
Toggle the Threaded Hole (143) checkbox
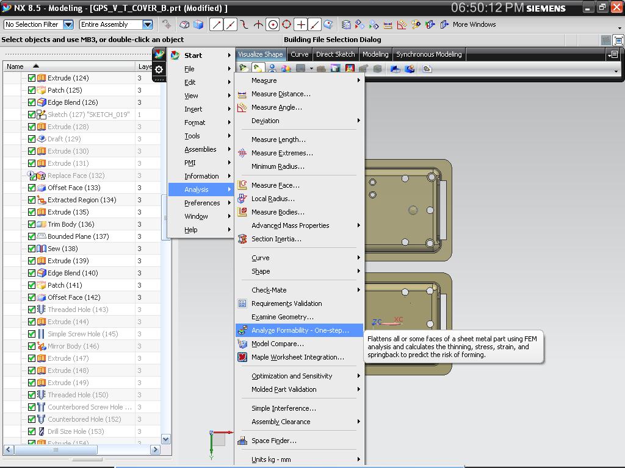32,310
